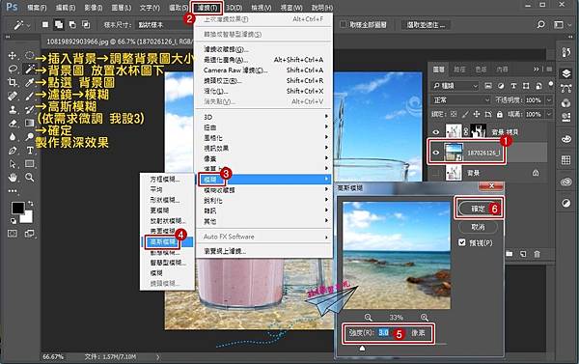The height and width of the screenshot is (364, 579).
Task: Select the Rectangle shape tool
Action: coord(30,164)
